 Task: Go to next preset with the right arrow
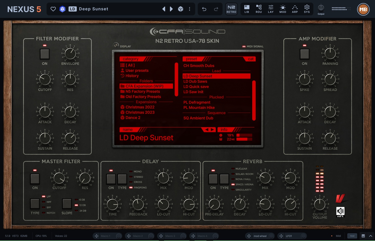(171, 9)
